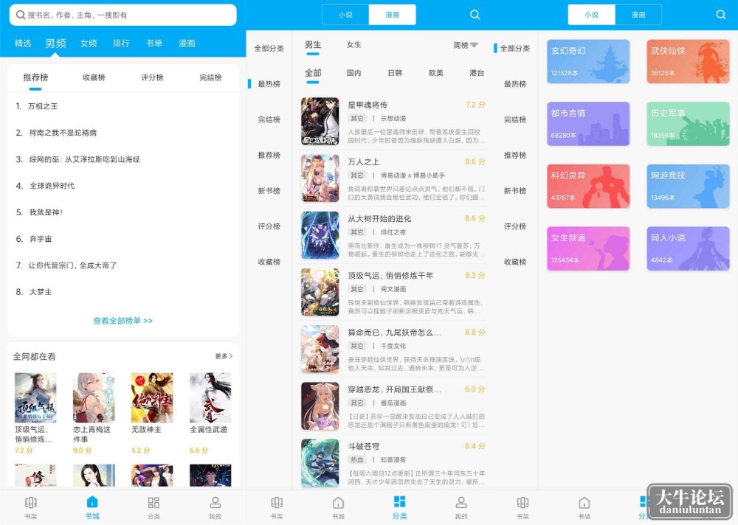The height and width of the screenshot is (525, 738).
Task: Open the 同人小说 category card
Action: (688, 248)
